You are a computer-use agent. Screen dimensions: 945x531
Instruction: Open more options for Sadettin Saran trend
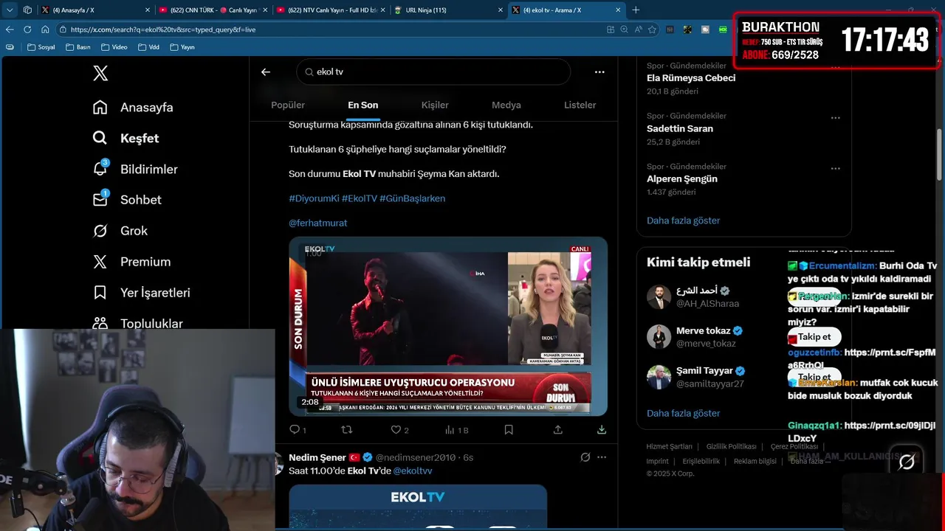click(835, 117)
